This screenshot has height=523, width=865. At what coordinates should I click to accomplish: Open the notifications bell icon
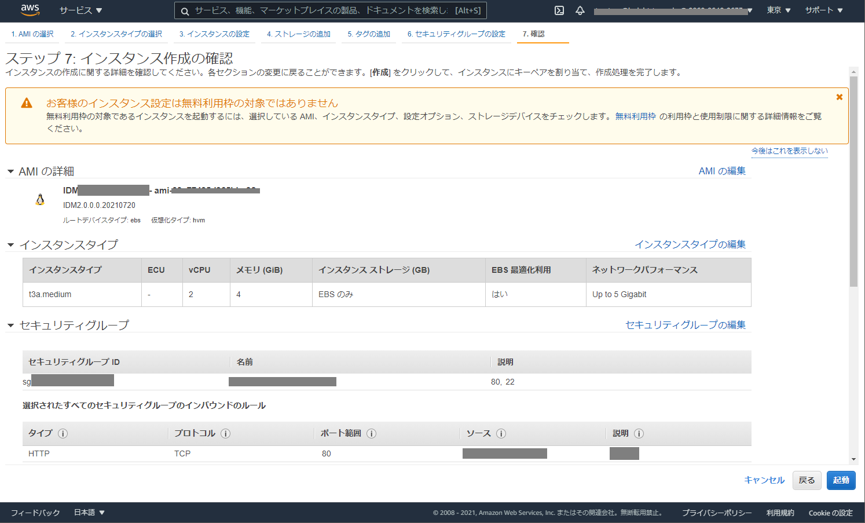pos(580,10)
